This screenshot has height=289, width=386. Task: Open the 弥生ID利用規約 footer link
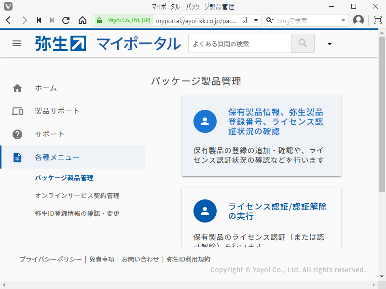click(188, 259)
